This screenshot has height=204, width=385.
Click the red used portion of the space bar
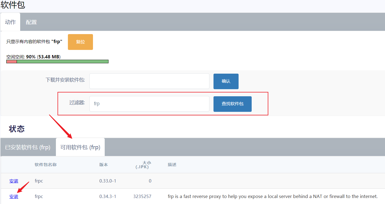(x=11, y=61)
